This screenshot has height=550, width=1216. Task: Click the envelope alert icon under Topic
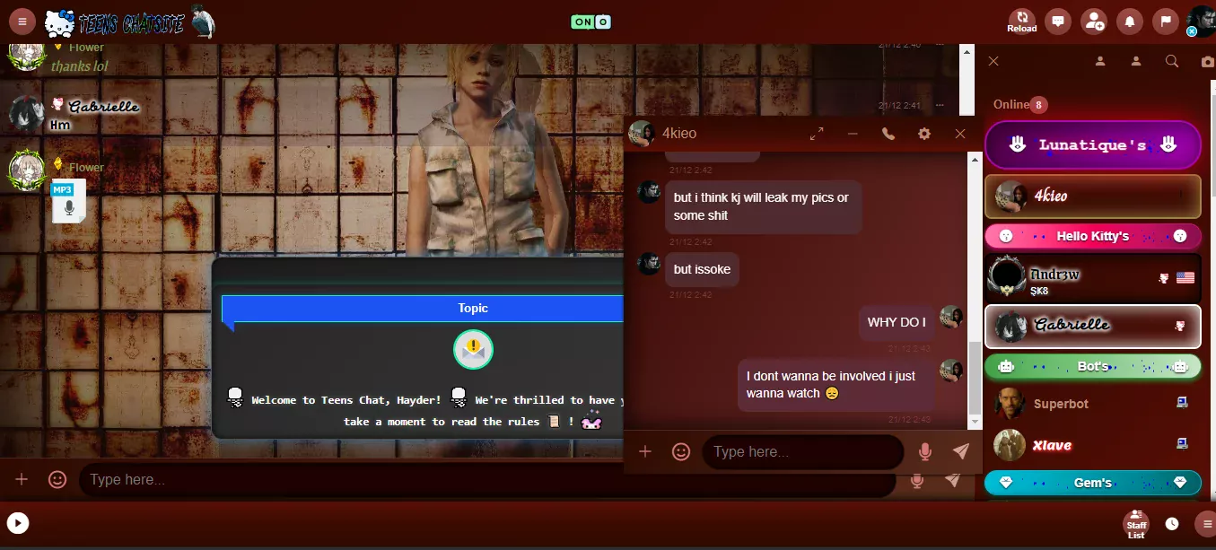coord(473,349)
